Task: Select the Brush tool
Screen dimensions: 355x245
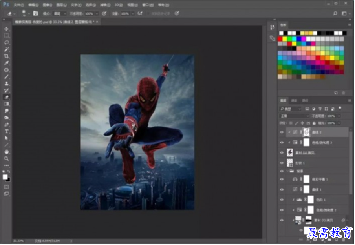Action: point(6,76)
